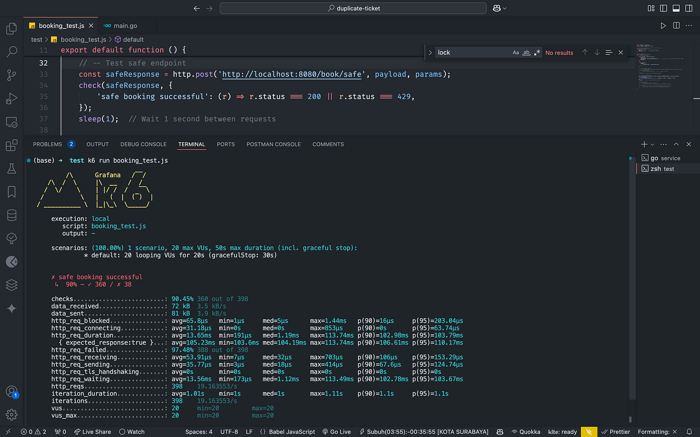Open the tree icon view in activity bar
The height and width of the screenshot is (437, 700).
coord(11,238)
